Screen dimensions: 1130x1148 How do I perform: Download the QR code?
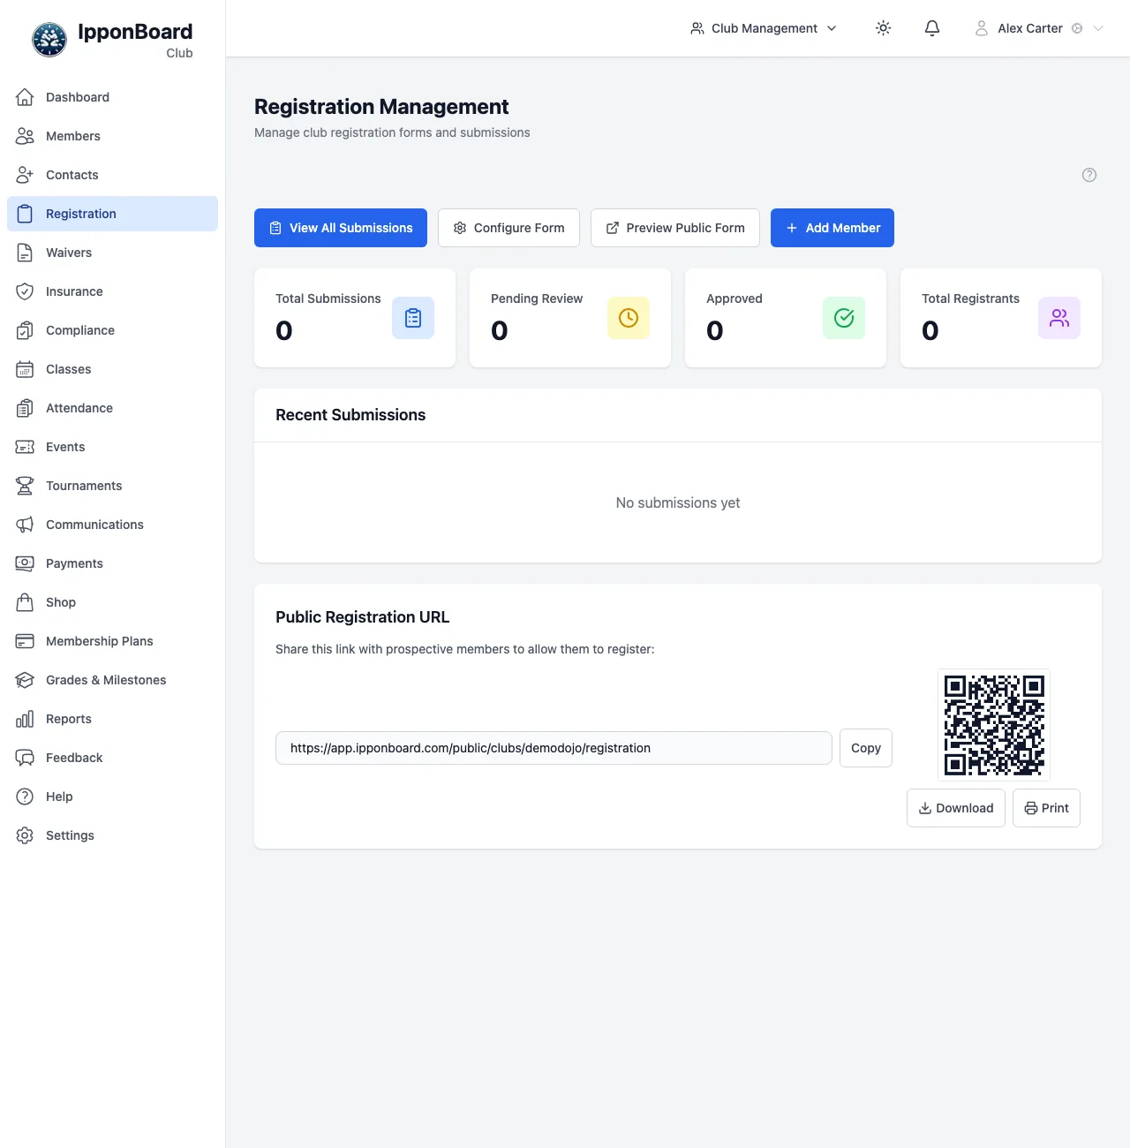956,808
